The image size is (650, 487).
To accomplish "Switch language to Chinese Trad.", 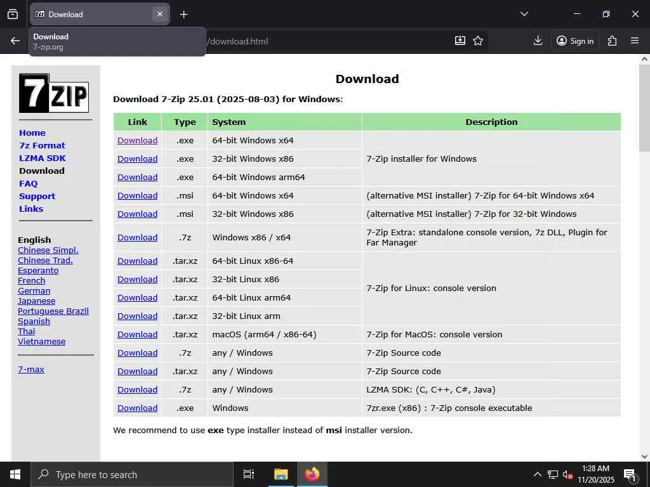I will (x=45, y=261).
